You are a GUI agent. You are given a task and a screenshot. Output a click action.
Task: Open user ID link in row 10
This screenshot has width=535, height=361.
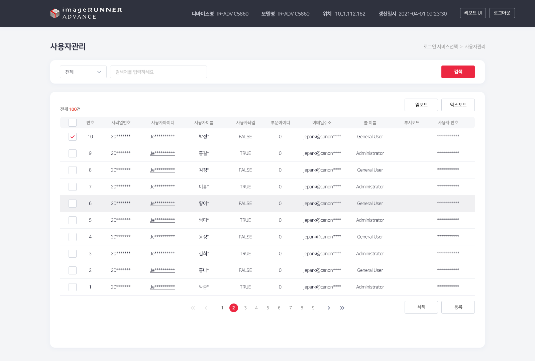click(x=163, y=137)
